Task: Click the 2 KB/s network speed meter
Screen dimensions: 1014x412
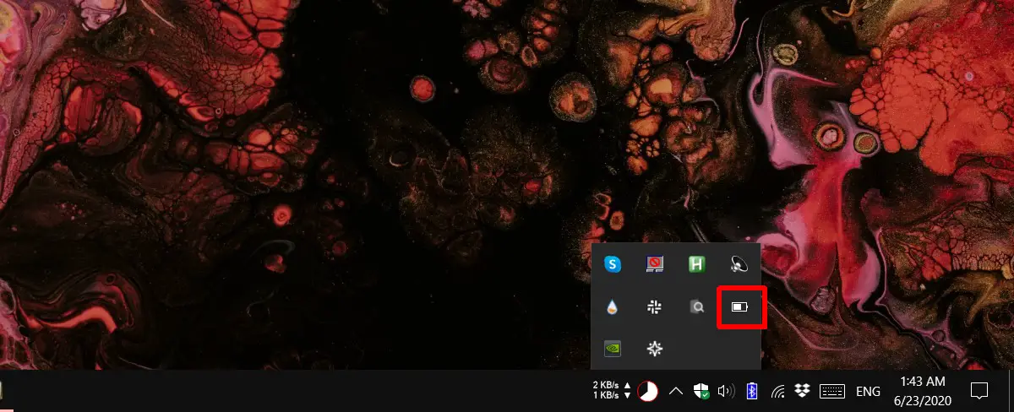Action: [x=612, y=390]
